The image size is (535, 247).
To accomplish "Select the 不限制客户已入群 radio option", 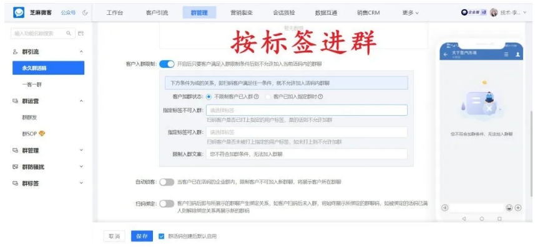I will pos(209,96).
